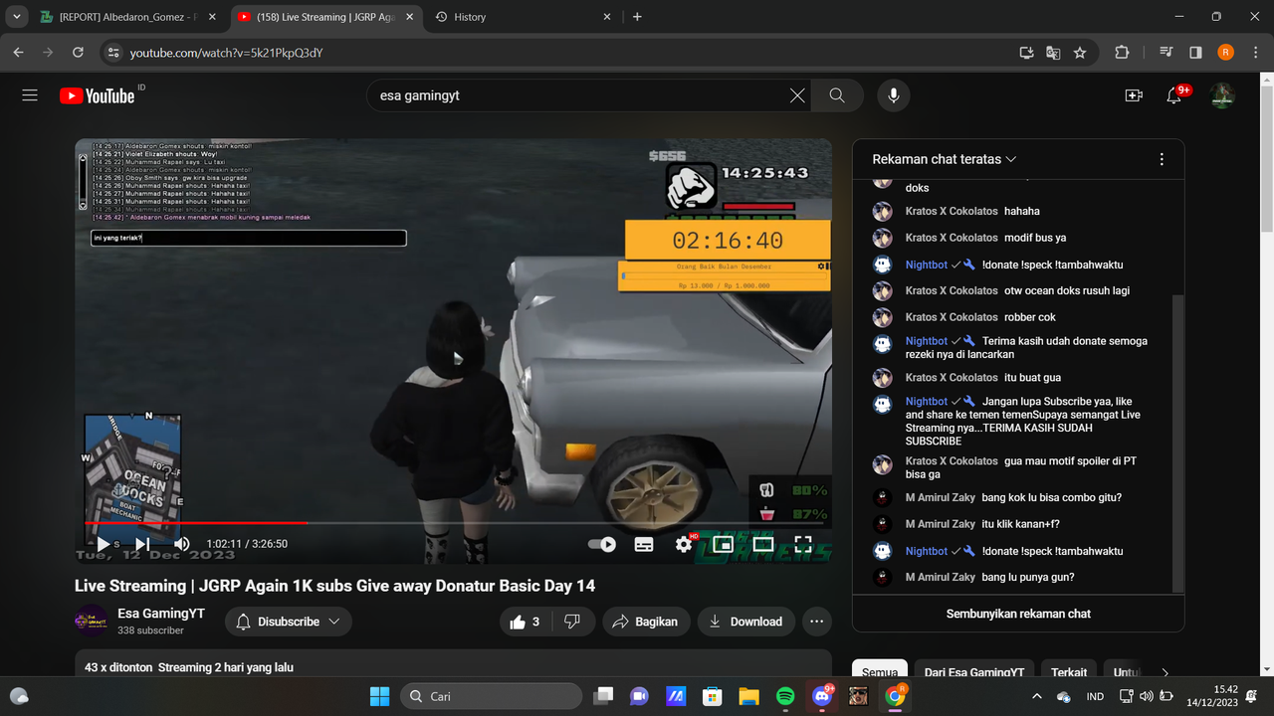Screen dimensions: 1274x716
Task: Open File Explorer from taskbar
Action: coord(748,696)
